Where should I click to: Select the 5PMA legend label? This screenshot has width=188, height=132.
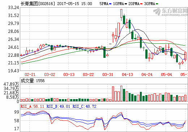click(104, 4)
